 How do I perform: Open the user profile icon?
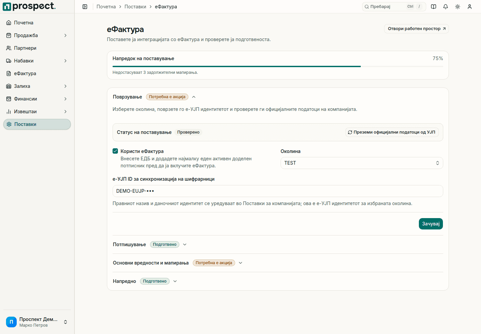[x=470, y=7]
